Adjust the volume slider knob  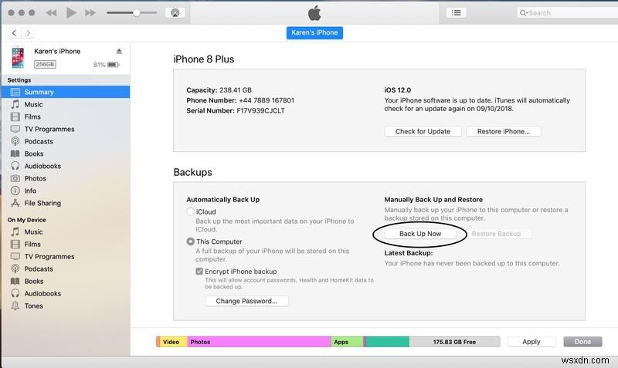tap(137, 13)
